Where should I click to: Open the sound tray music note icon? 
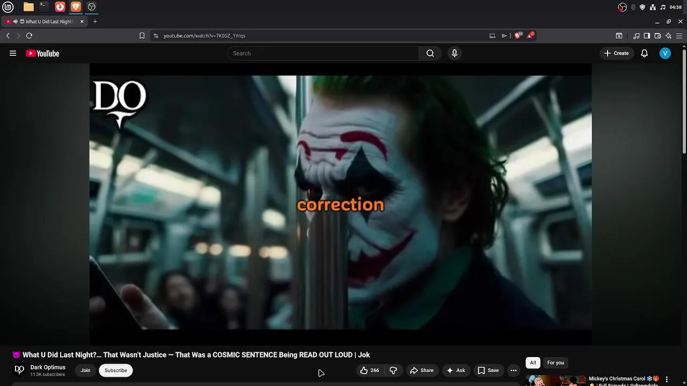tap(663, 7)
